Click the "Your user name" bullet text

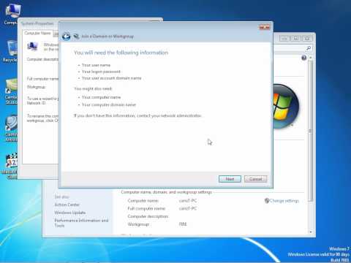click(x=96, y=65)
